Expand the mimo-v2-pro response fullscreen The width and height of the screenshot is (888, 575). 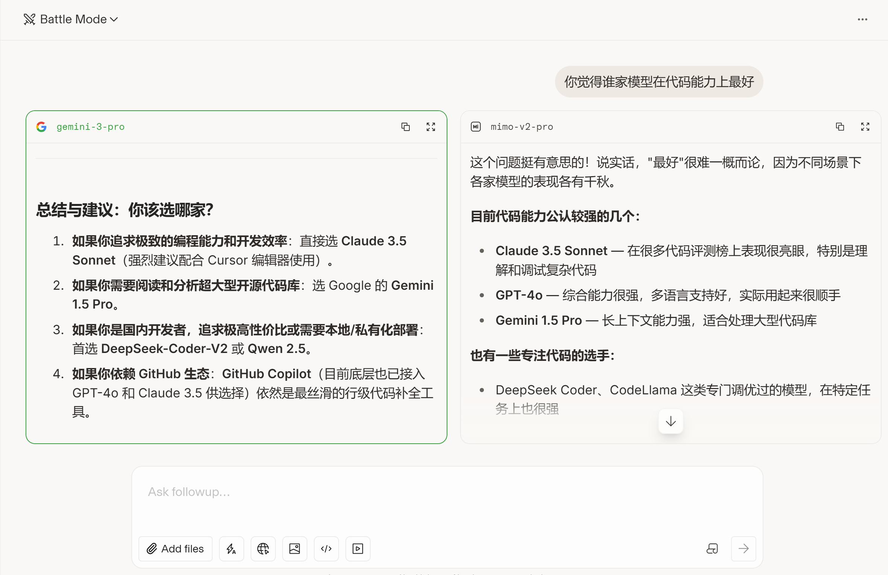(865, 127)
